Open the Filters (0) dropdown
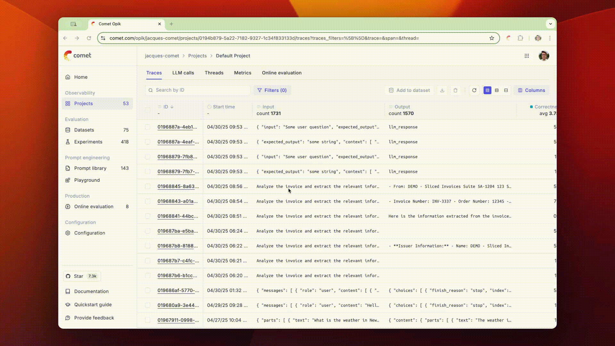 [272, 90]
